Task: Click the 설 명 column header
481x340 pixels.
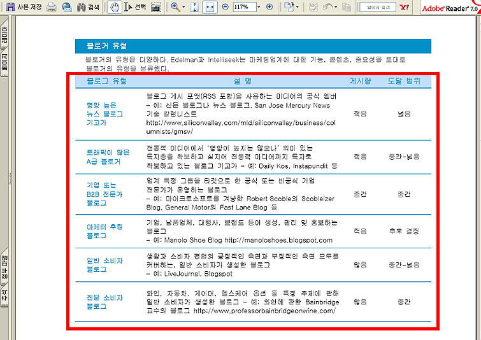Action: coord(242,81)
